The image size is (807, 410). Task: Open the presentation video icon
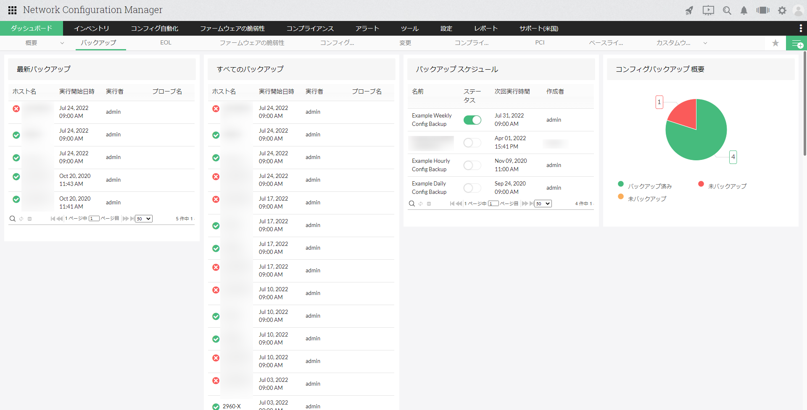click(x=708, y=10)
